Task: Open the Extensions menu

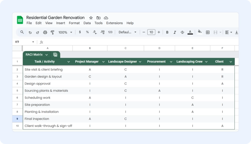Action: click(115, 23)
